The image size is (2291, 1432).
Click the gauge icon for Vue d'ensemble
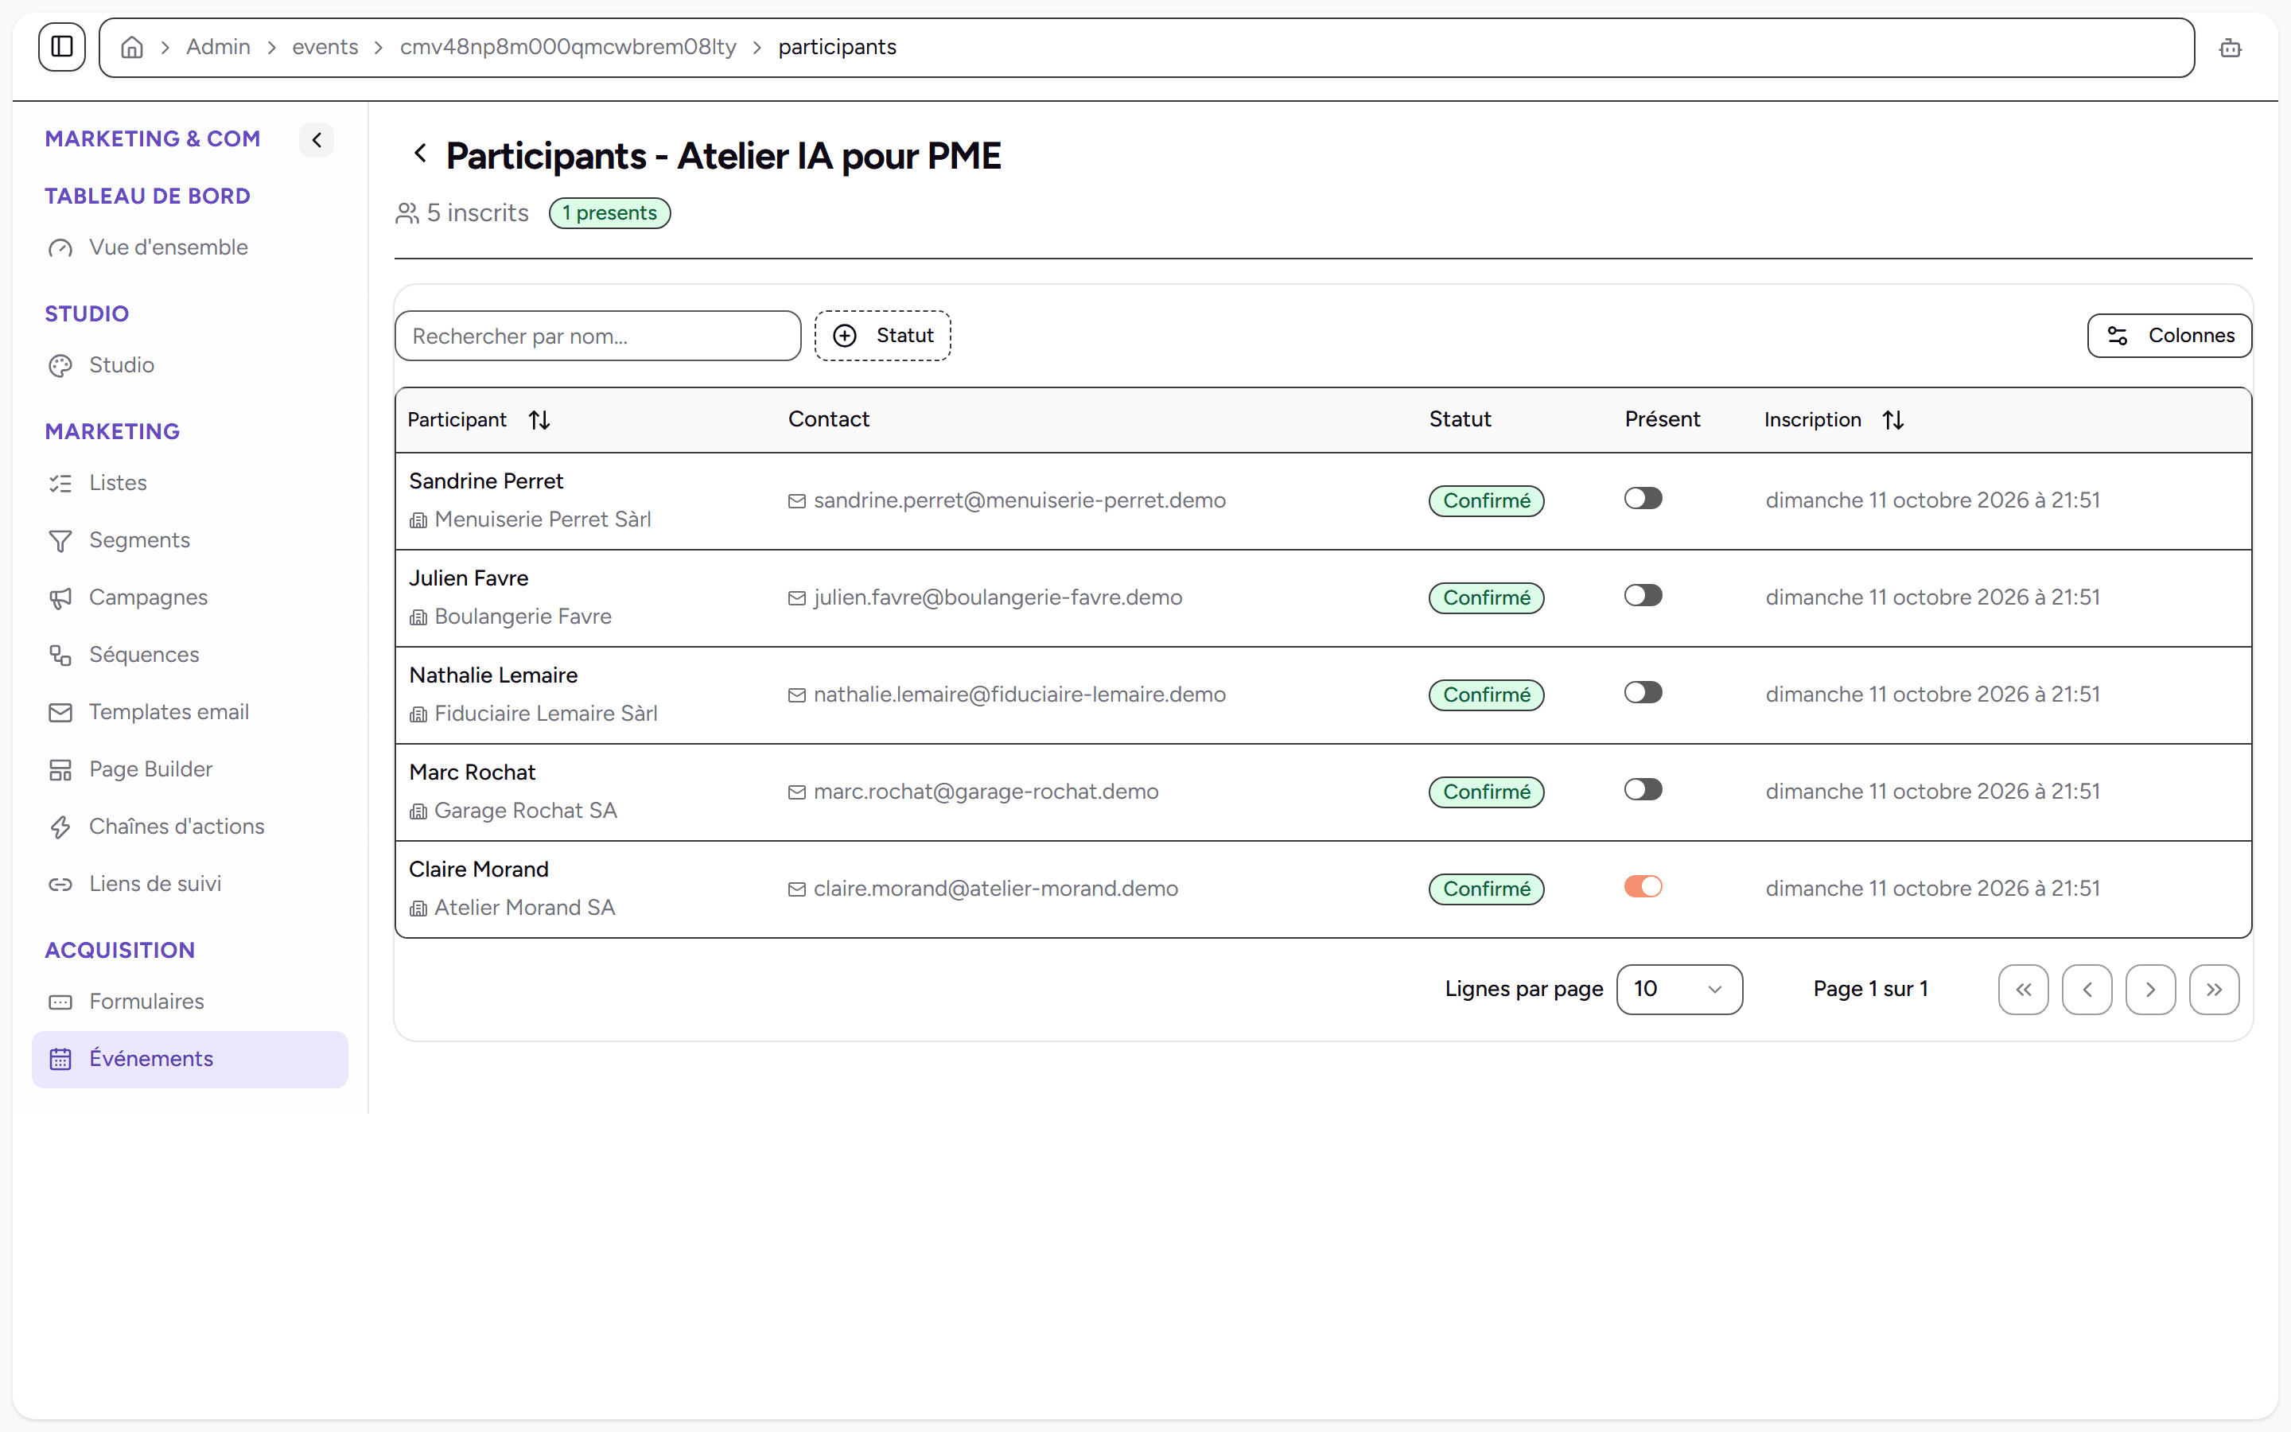60,248
